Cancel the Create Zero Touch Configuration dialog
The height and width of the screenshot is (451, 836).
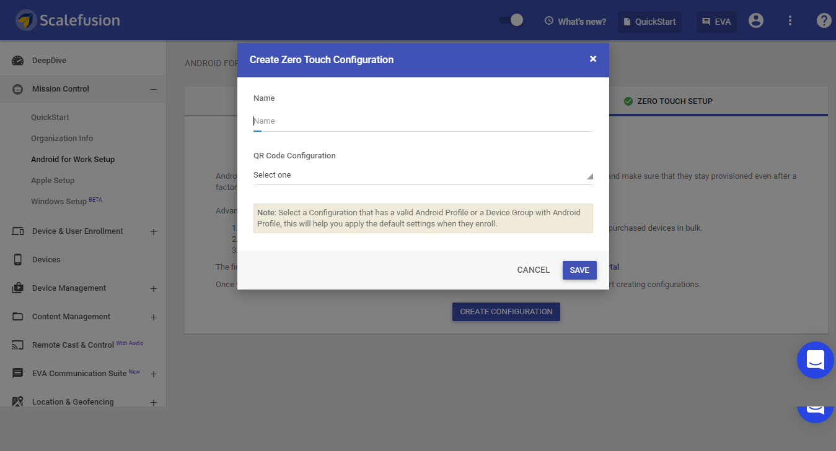(x=533, y=270)
